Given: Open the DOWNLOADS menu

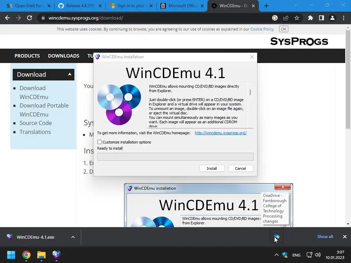Looking at the screenshot, I should 63,56.
